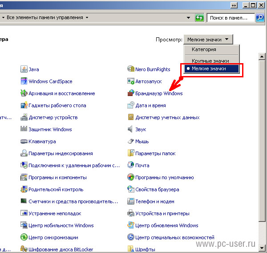Click the Гаджеты рабочего стола icon
The image size is (267, 253).
point(24,105)
